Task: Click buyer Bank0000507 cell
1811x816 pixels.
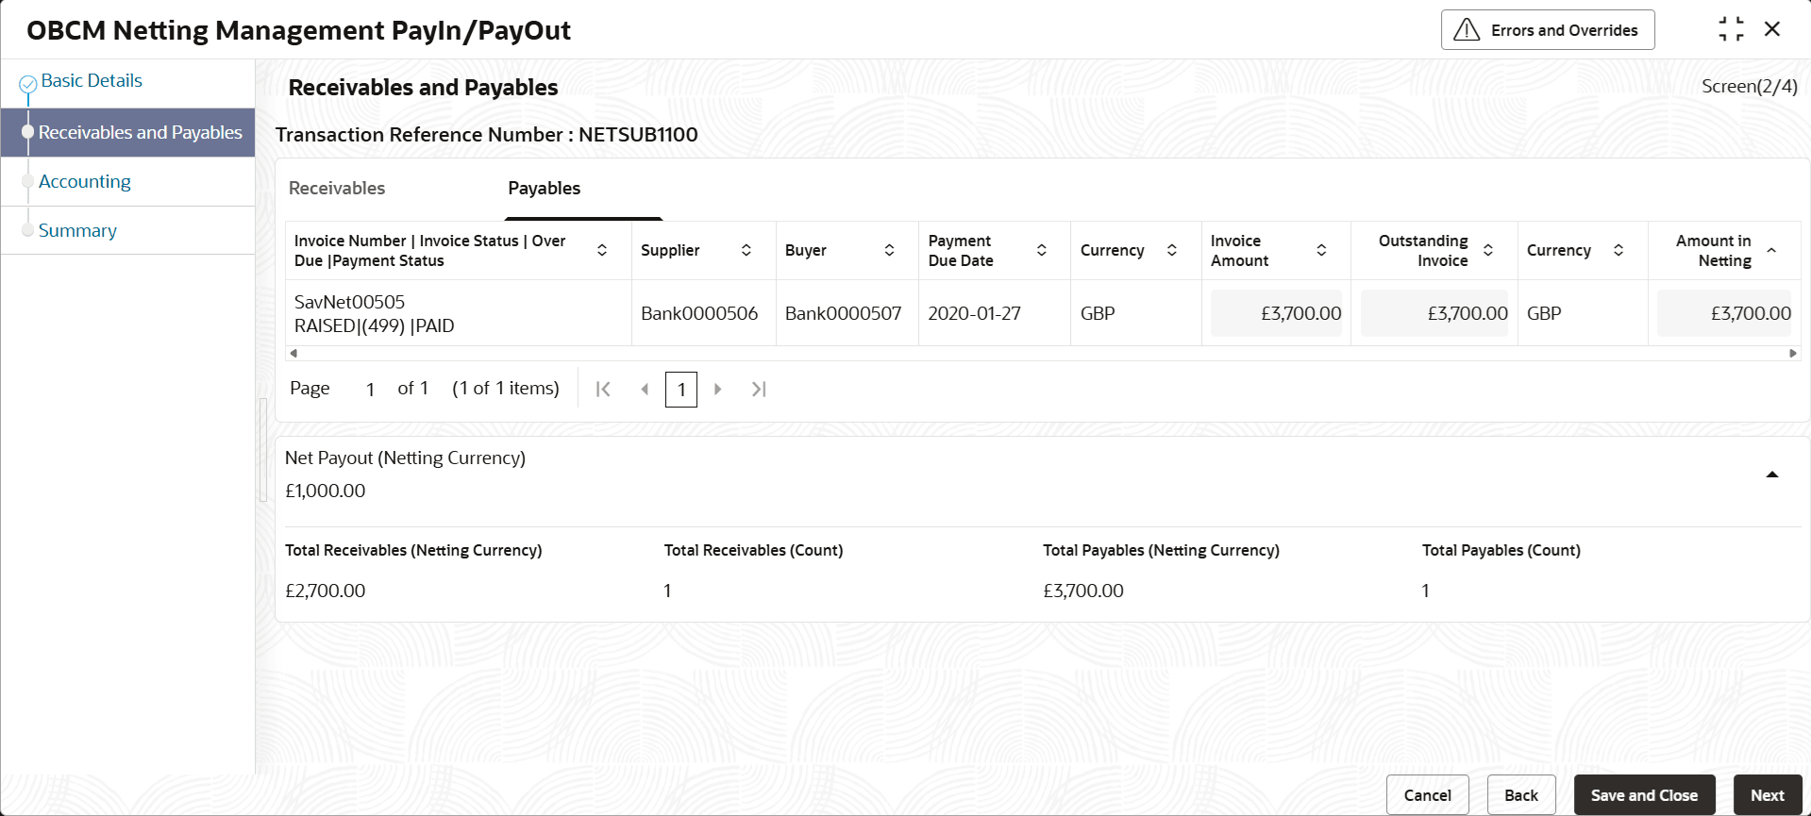Action: [x=847, y=313]
